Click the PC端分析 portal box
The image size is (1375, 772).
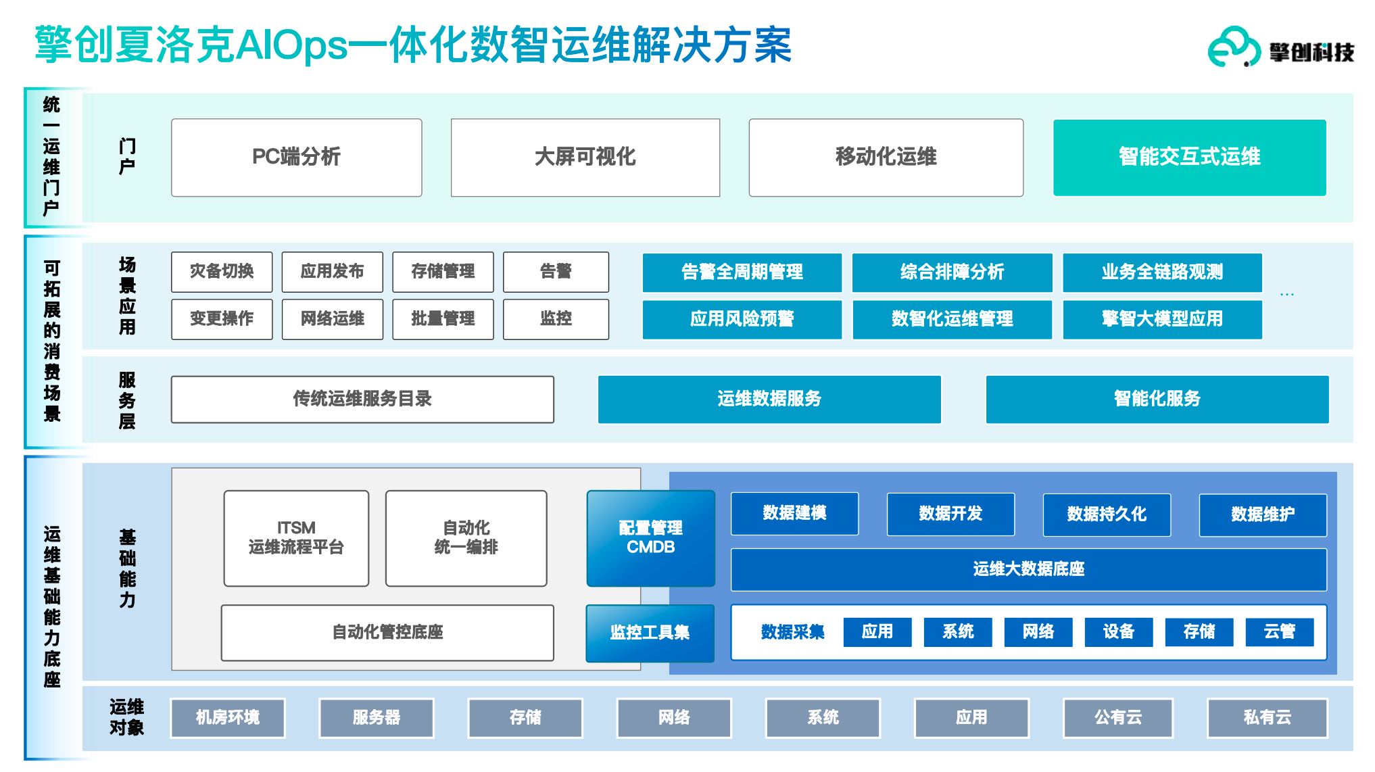tap(296, 158)
